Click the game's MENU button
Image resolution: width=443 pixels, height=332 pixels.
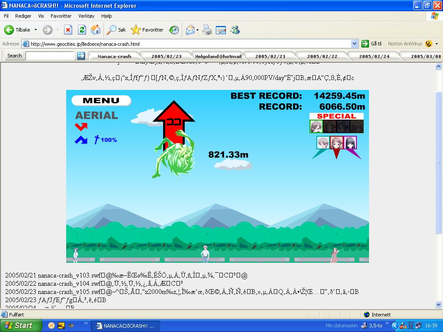[x=101, y=100]
